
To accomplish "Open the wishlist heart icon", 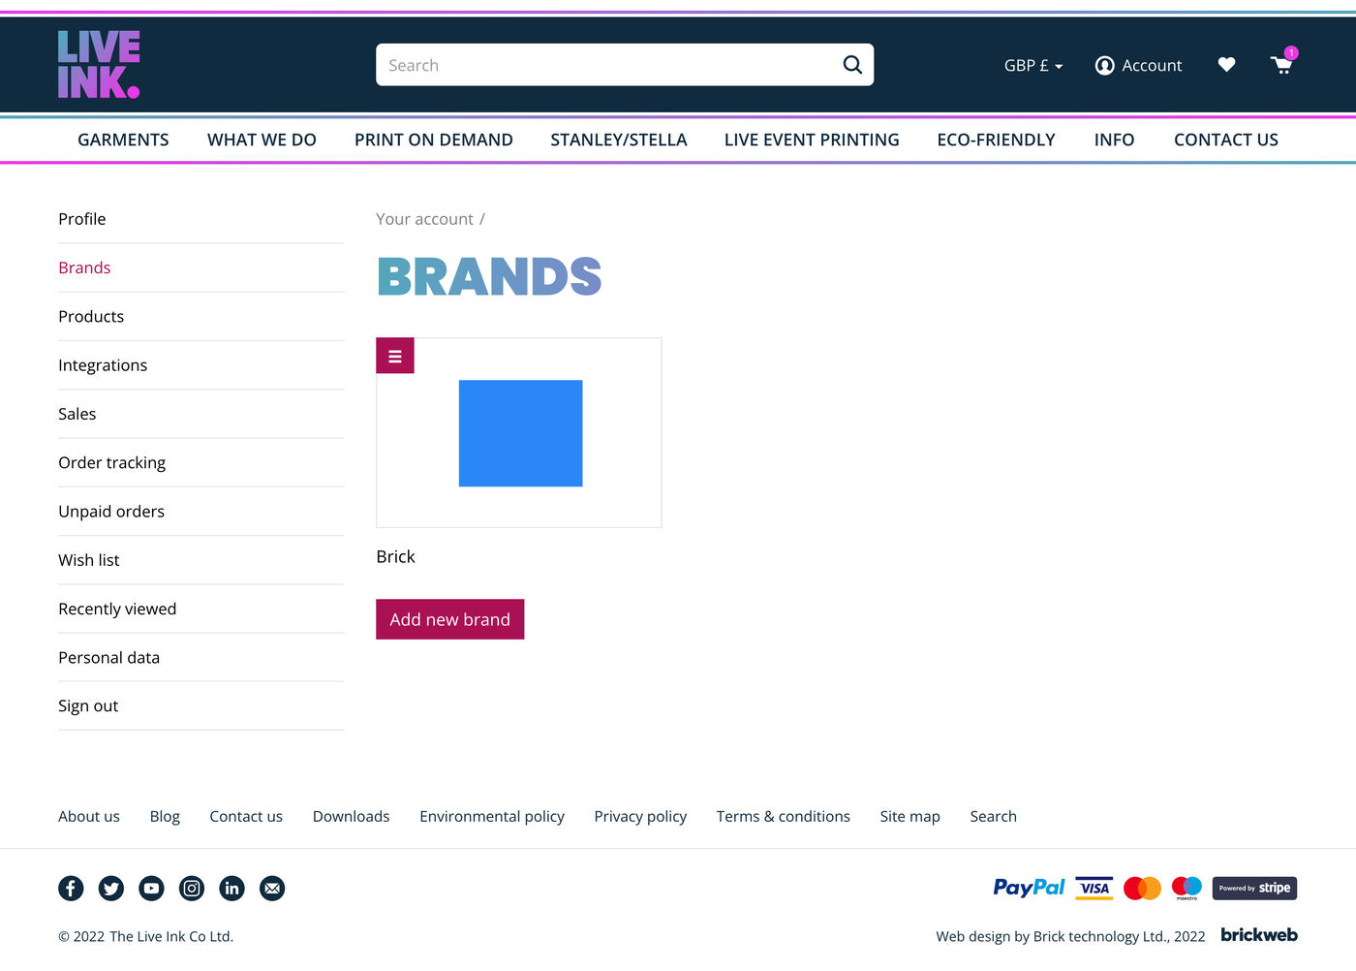I will (x=1226, y=65).
